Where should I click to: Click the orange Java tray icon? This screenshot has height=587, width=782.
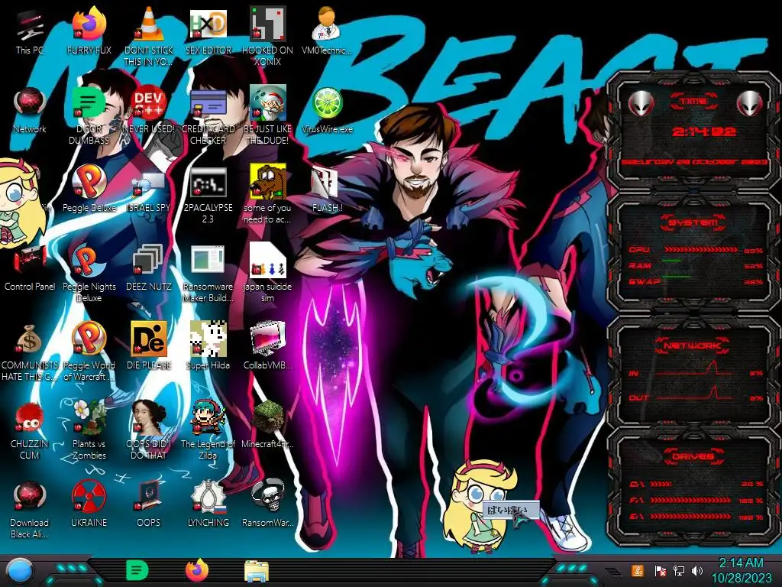click(638, 570)
